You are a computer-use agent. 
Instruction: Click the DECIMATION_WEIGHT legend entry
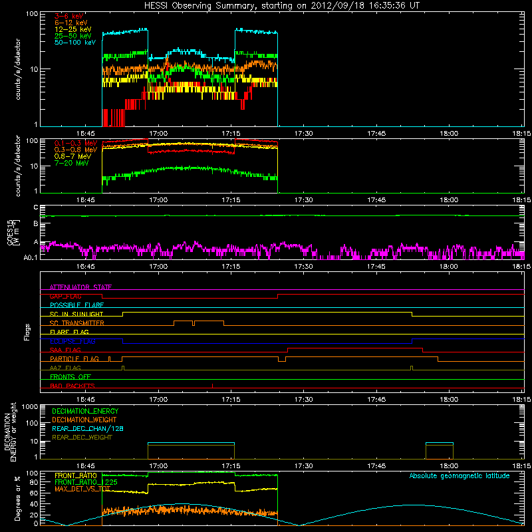click(84, 420)
